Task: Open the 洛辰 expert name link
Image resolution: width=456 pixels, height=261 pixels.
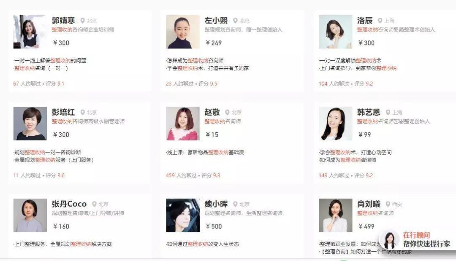Action: [x=365, y=20]
